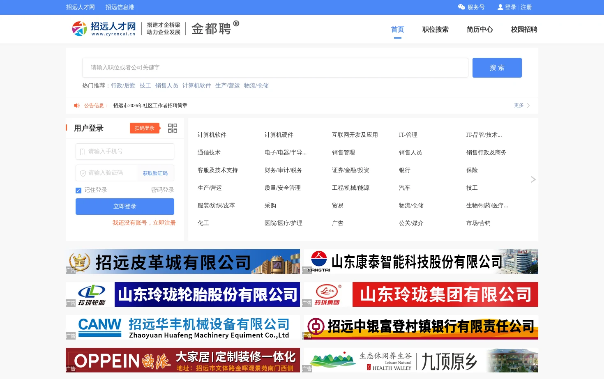Screen dimensions: 604x379
Task: Open 服装/纺织/皮革 category
Action: click(216, 205)
